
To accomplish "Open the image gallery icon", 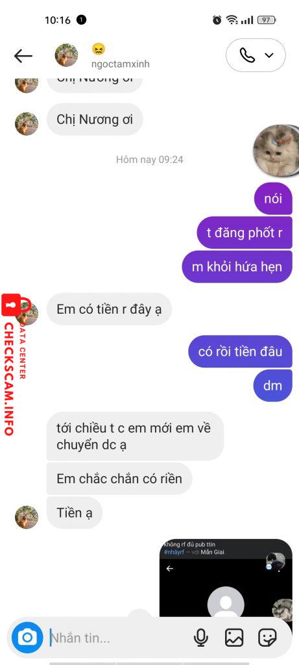I will [x=234, y=638].
